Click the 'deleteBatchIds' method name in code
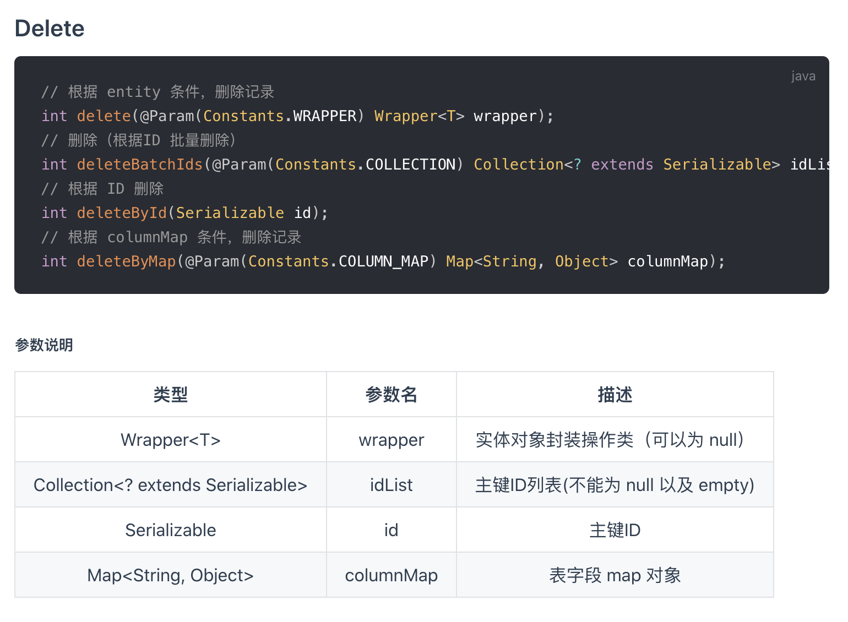Screen dimensions: 848x622 click(140, 165)
